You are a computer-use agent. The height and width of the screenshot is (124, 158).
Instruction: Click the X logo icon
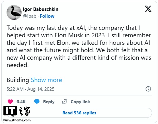click(x=148, y=9)
